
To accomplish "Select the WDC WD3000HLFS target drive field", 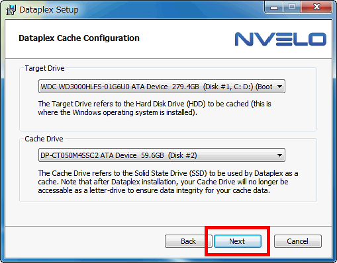I will (162, 87).
